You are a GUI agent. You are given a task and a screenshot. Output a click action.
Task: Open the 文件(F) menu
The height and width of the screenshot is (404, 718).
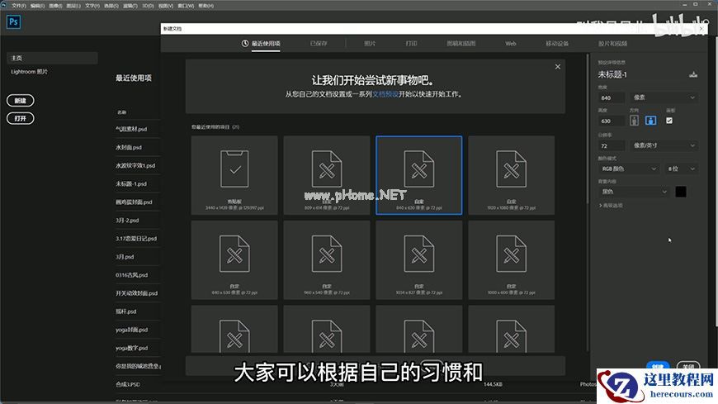coord(19,6)
